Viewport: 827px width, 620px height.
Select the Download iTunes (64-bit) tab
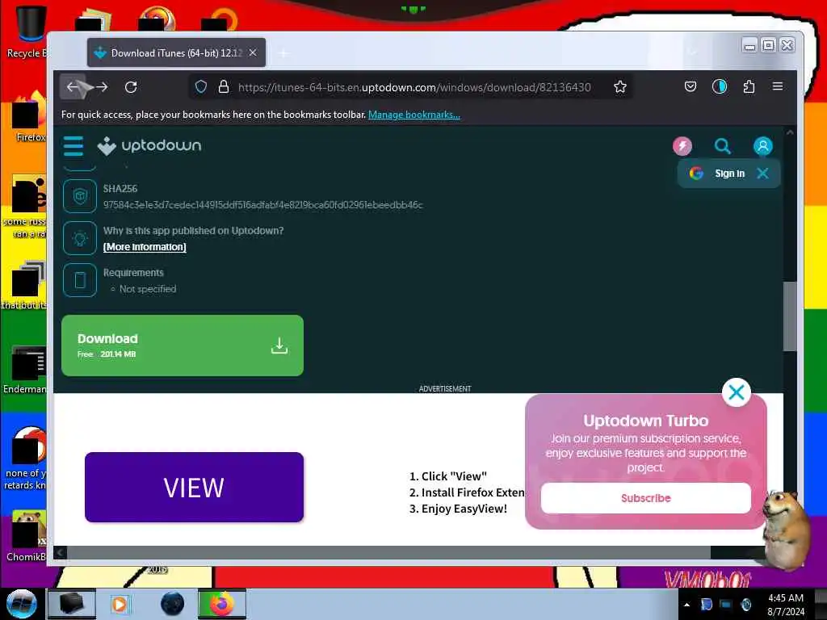pyautogui.click(x=176, y=52)
